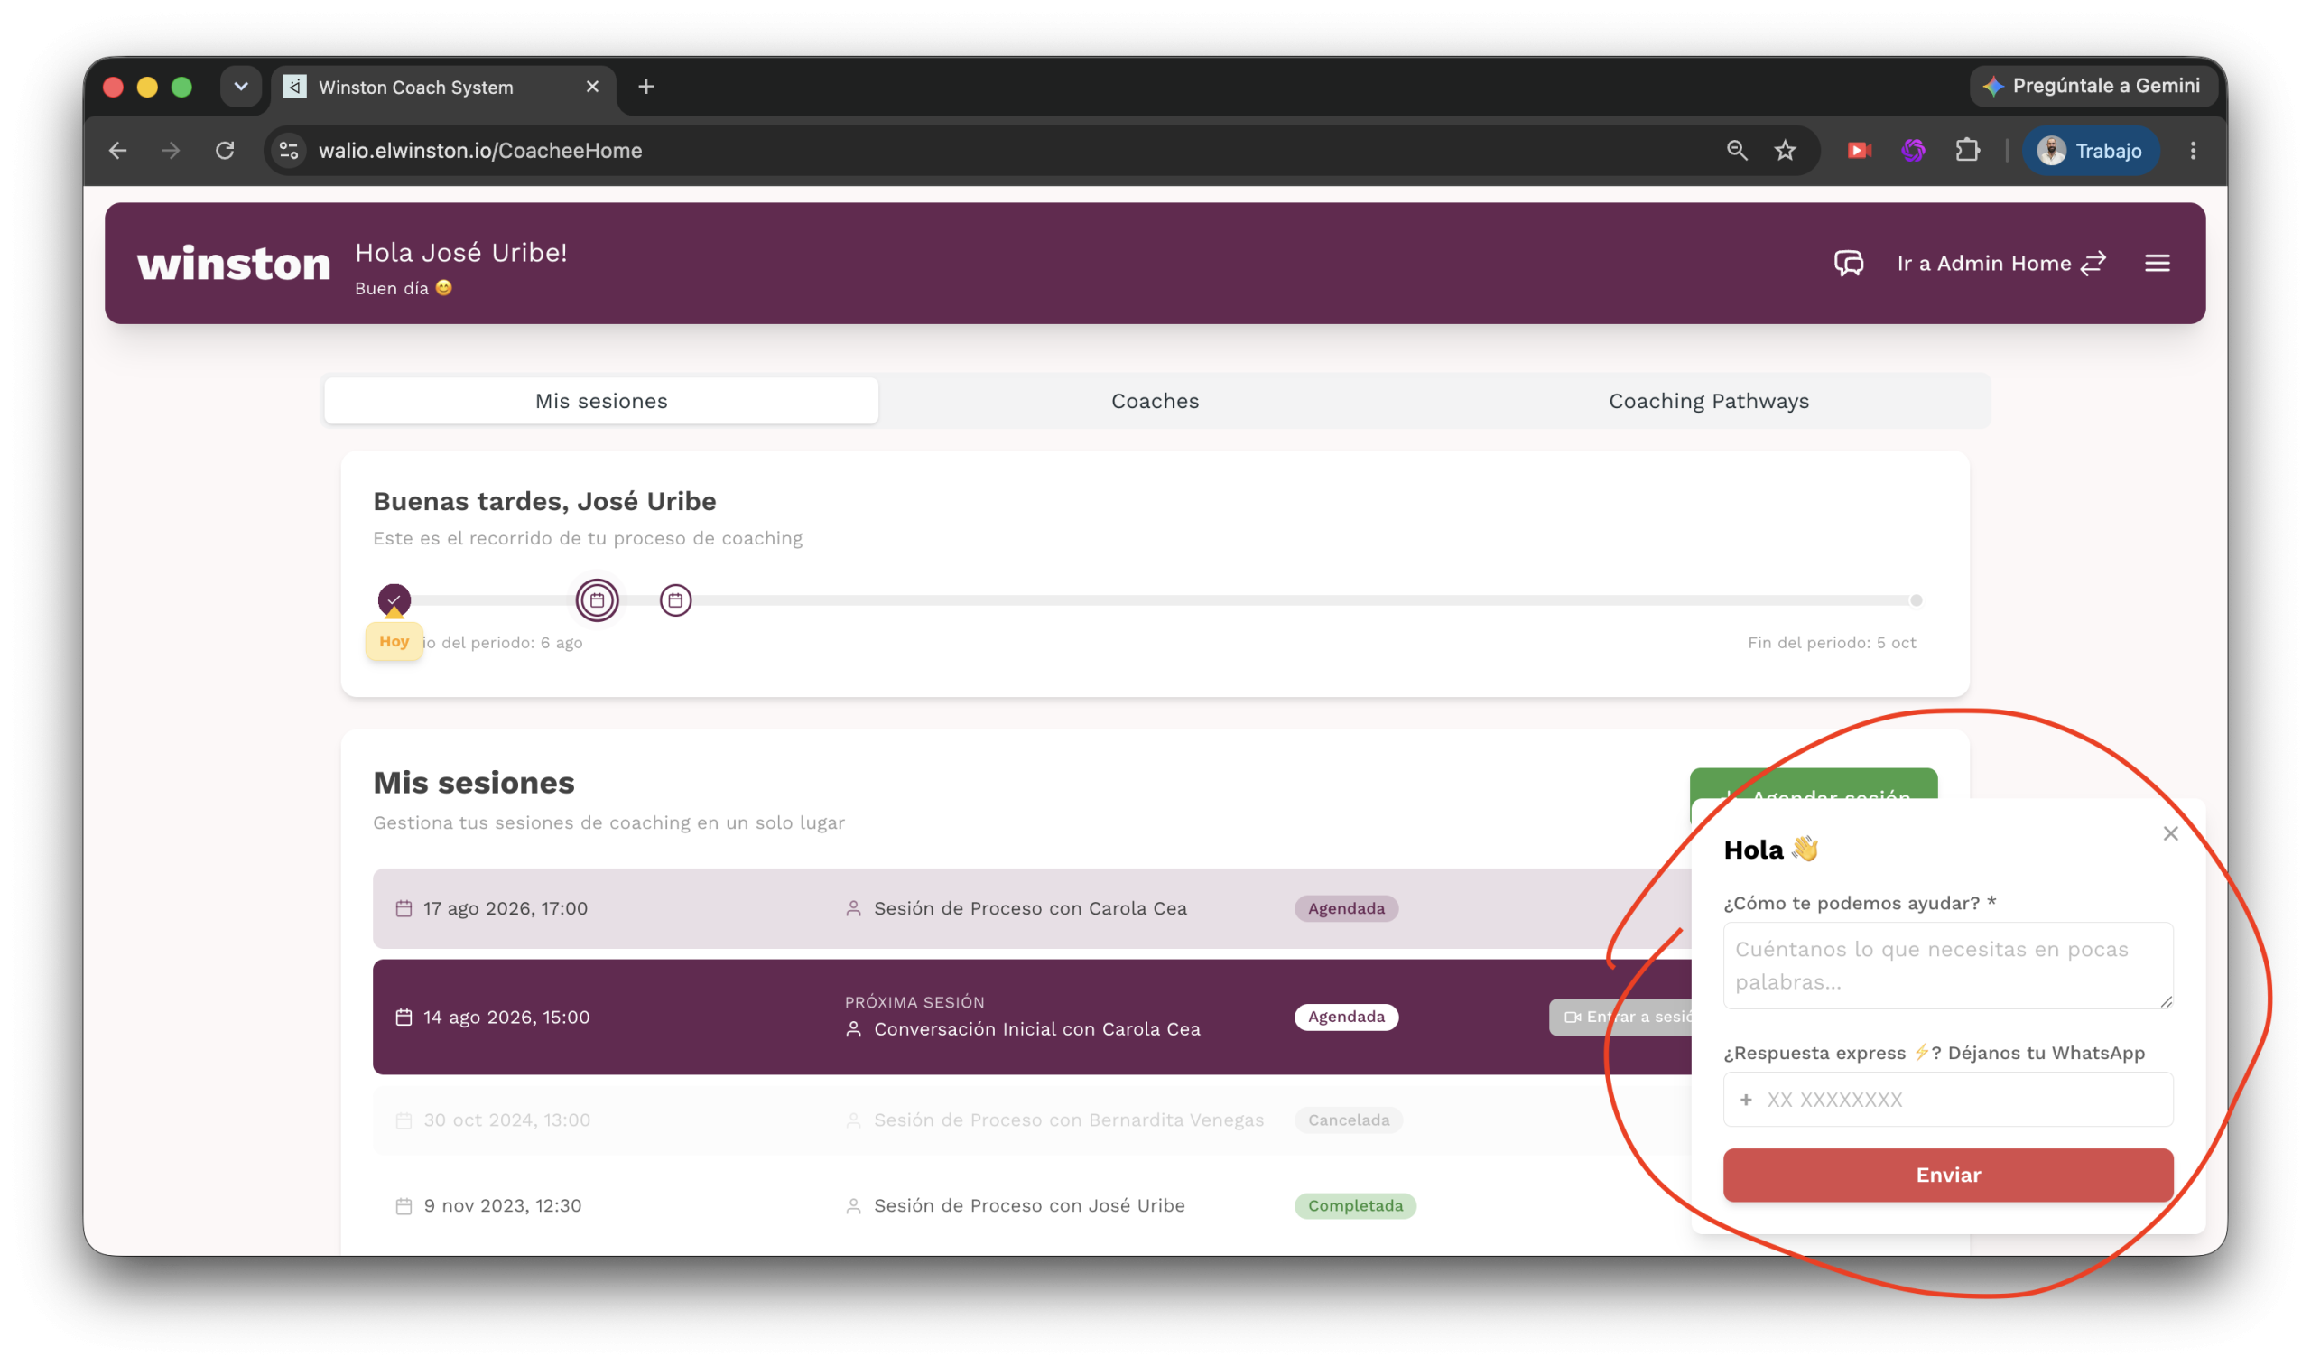Open the hamburger menu in header
2311x1366 pixels.
[x=2158, y=264]
